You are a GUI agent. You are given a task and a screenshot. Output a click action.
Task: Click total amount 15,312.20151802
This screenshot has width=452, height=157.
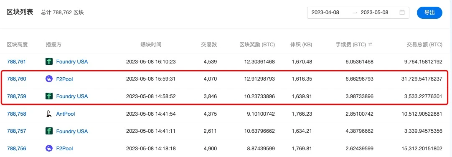422,149
